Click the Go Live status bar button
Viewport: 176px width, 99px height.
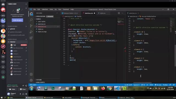(158, 85)
